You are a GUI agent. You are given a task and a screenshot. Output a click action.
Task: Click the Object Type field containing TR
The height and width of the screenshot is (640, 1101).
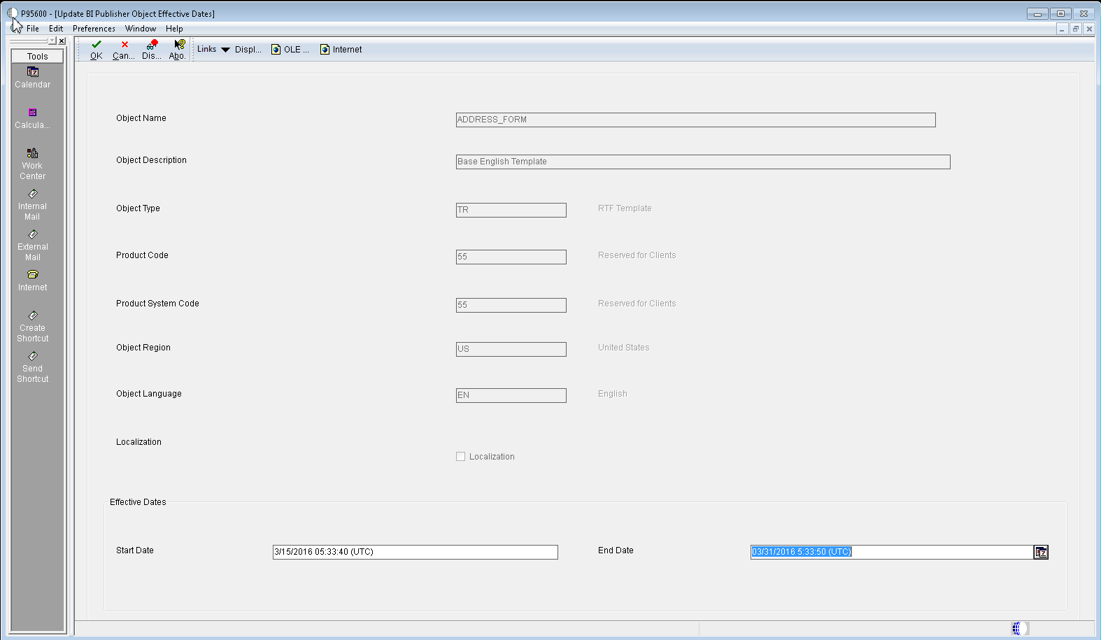(x=511, y=211)
